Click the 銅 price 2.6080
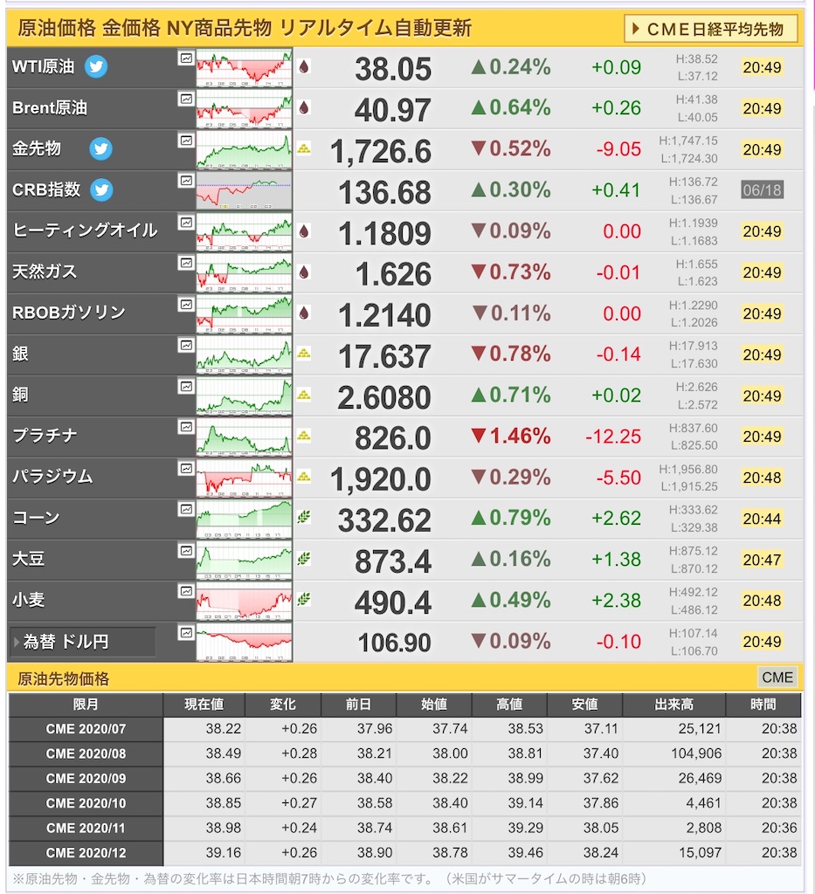 [383, 397]
